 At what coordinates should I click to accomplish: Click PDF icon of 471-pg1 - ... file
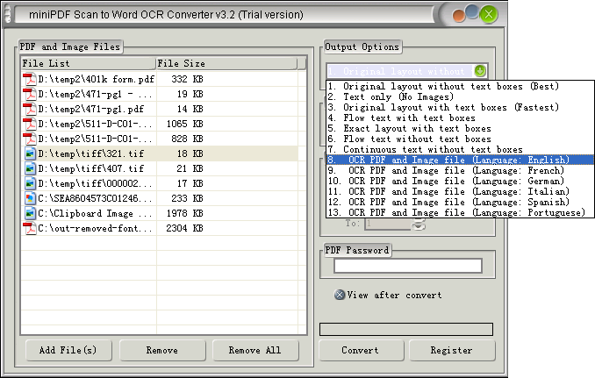tap(30, 94)
